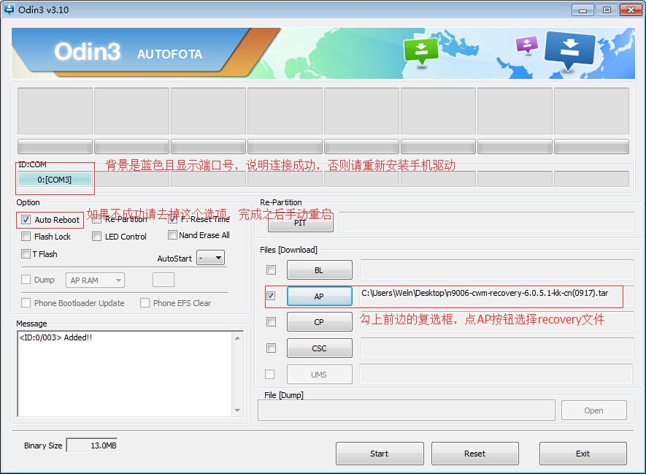The width and height of the screenshot is (646, 474).
Task: Enable the T Flash option
Action: (x=26, y=254)
